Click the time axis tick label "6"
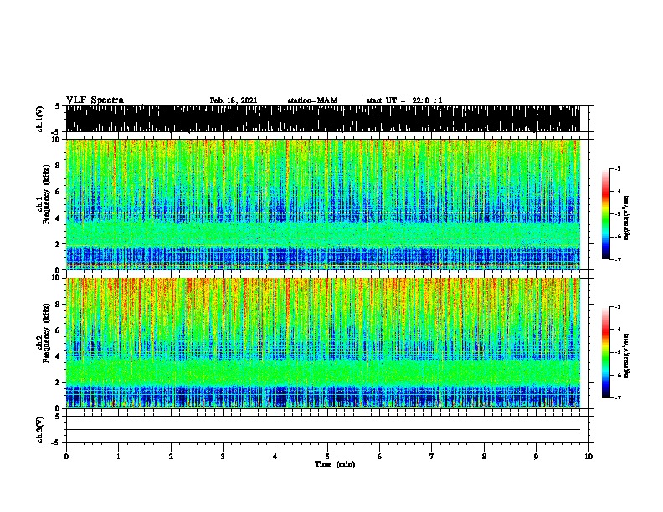This screenshot has height=512, width=663. click(380, 457)
